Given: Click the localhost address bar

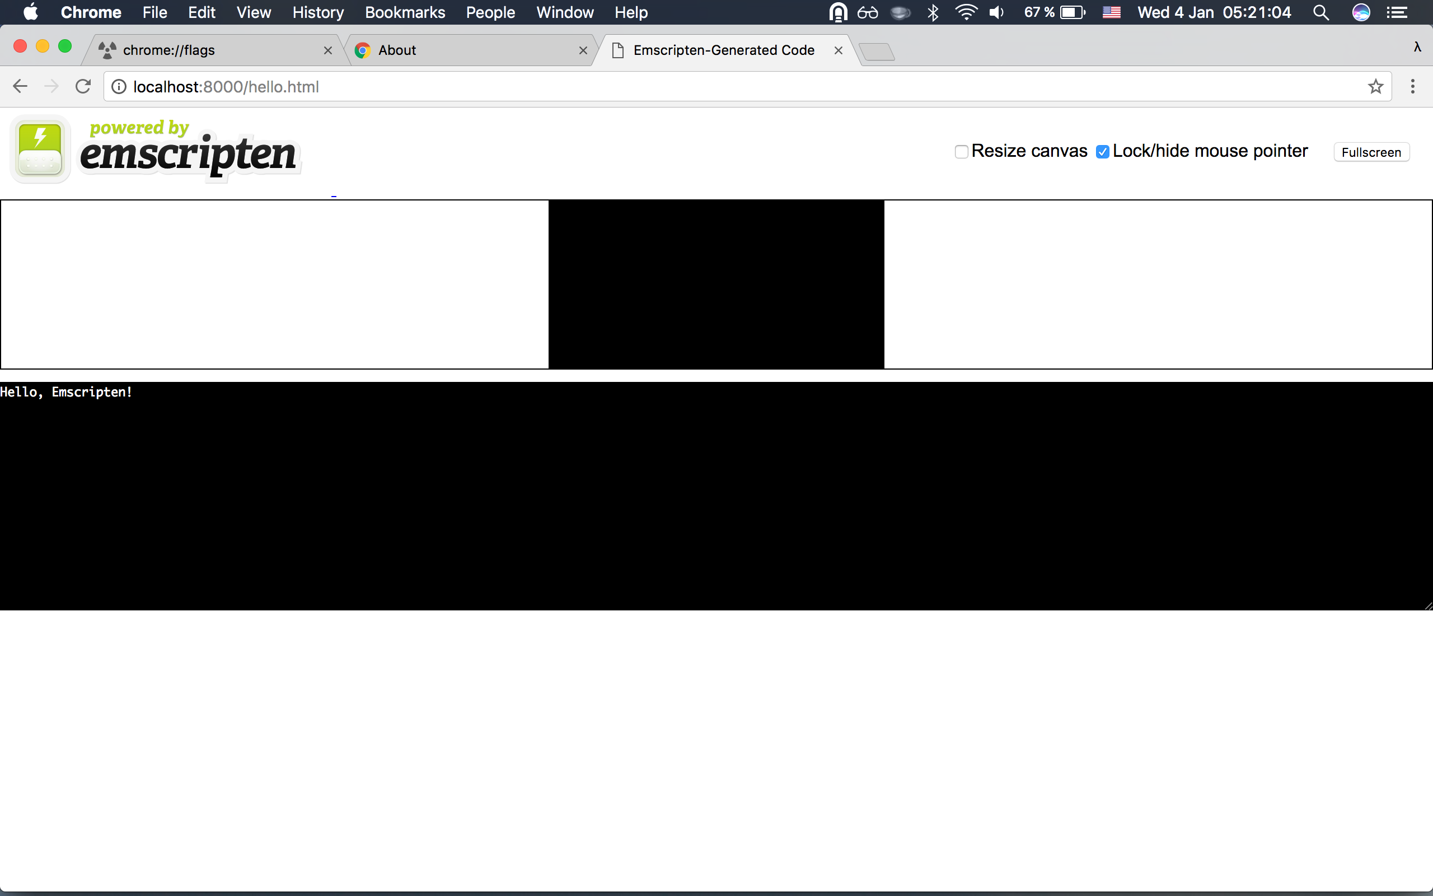Looking at the screenshot, I should click(x=710, y=86).
